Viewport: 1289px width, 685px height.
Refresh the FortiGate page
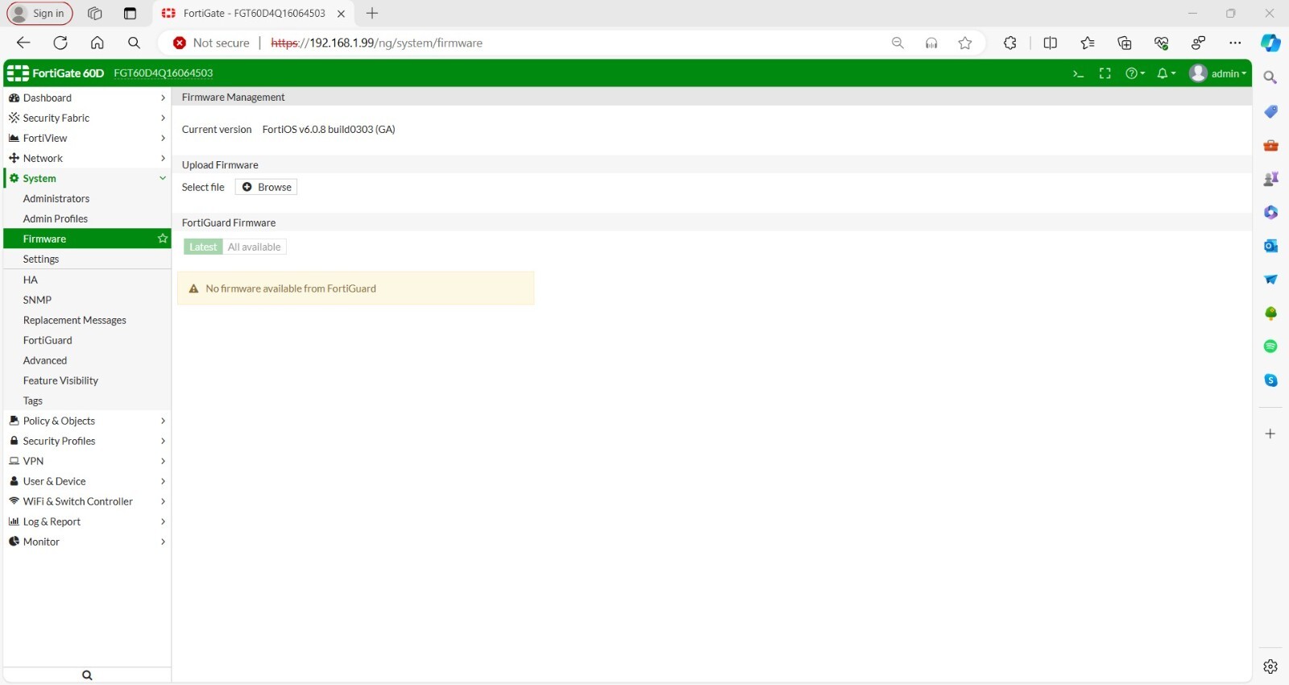pyautogui.click(x=60, y=43)
